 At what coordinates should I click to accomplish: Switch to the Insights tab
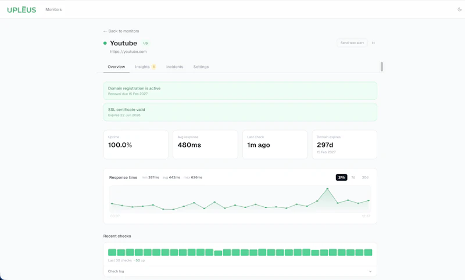tap(142, 67)
